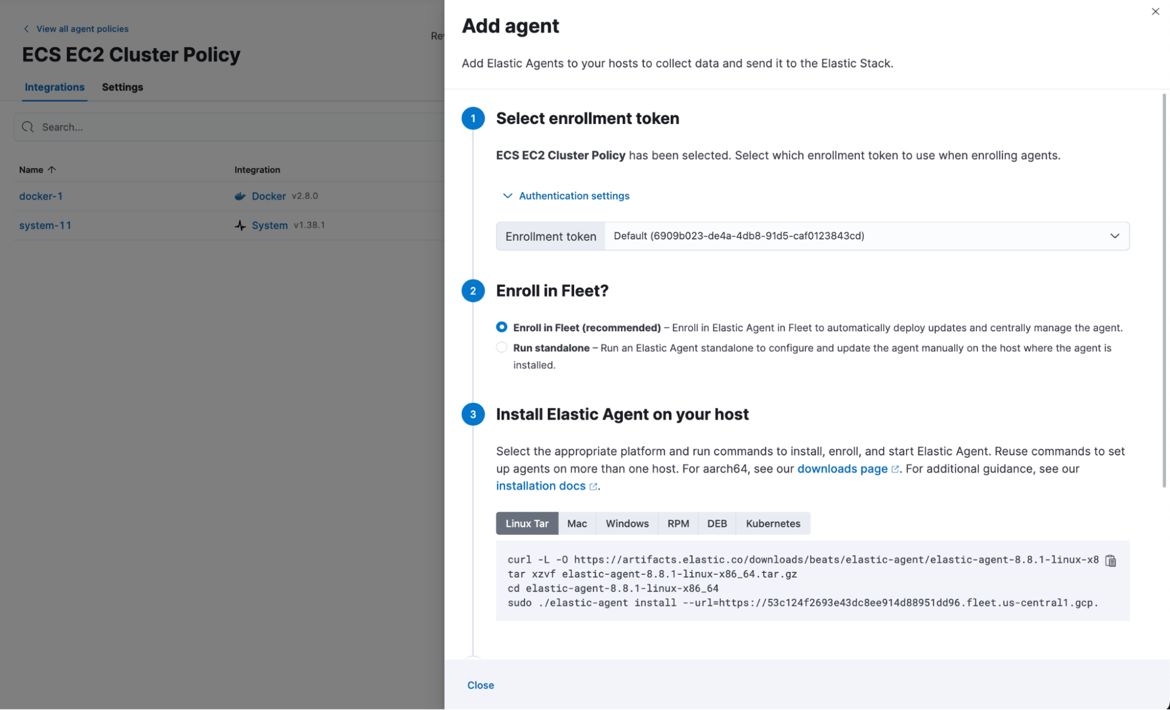Expand the Authentication settings chevron

click(x=567, y=195)
